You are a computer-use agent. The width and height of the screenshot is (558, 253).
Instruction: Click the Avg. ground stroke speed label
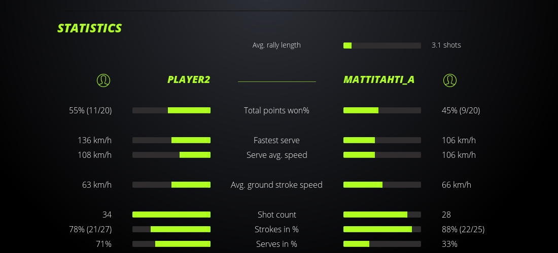coord(276,185)
